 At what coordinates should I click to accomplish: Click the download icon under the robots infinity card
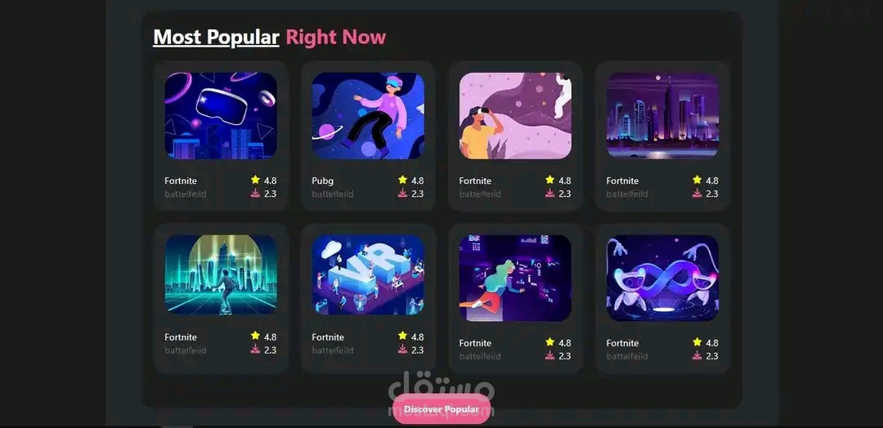click(697, 355)
